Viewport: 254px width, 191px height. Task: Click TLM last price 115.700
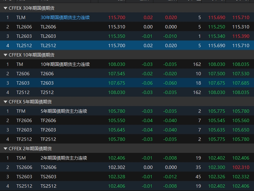coord(117,17)
